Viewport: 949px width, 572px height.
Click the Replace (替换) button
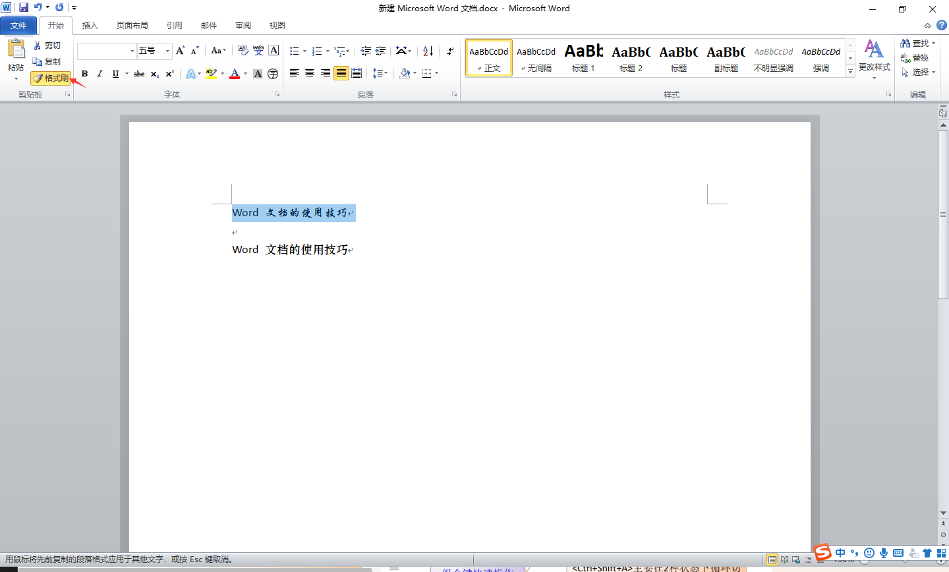tap(915, 58)
